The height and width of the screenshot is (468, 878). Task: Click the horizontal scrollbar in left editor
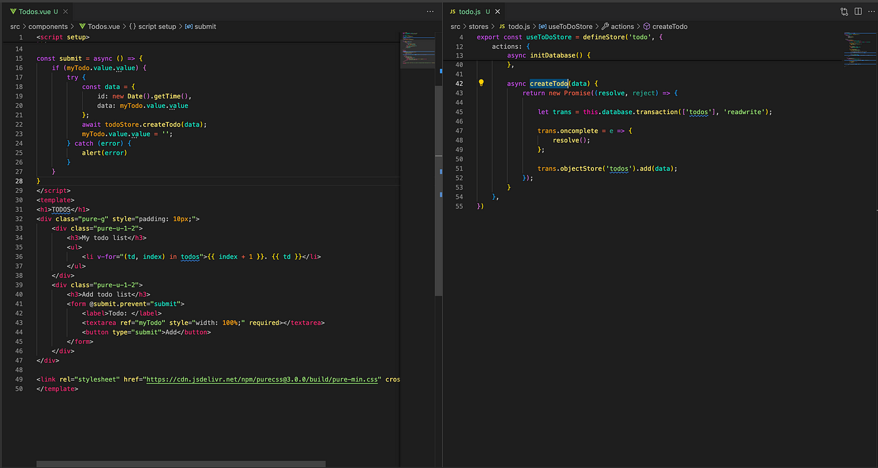pos(181,464)
